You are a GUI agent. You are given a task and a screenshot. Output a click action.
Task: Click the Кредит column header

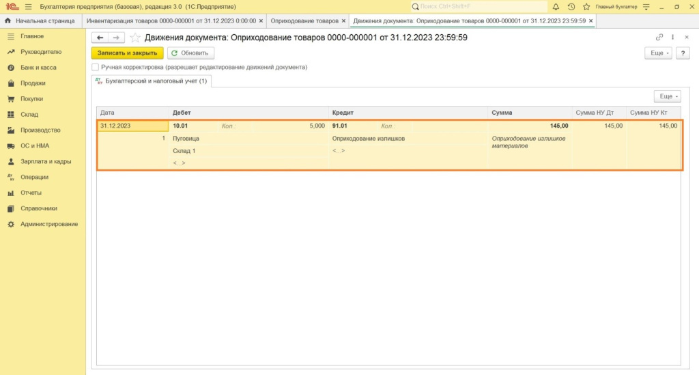click(408, 113)
